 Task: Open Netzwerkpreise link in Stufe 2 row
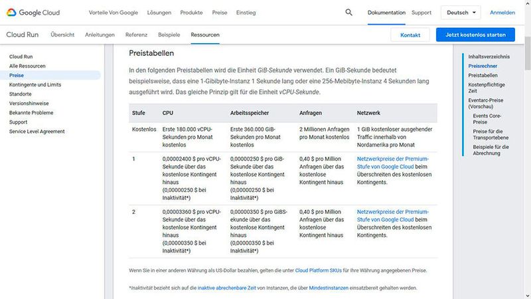click(x=392, y=215)
